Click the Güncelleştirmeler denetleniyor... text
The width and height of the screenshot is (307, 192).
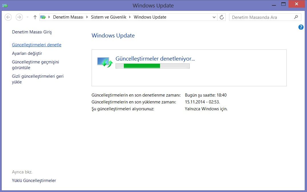click(155, 59)
